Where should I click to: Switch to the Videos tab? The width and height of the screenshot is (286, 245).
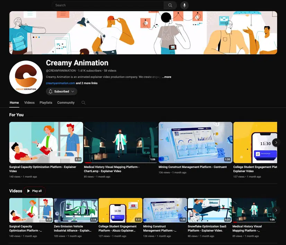(x=29, y=103)
